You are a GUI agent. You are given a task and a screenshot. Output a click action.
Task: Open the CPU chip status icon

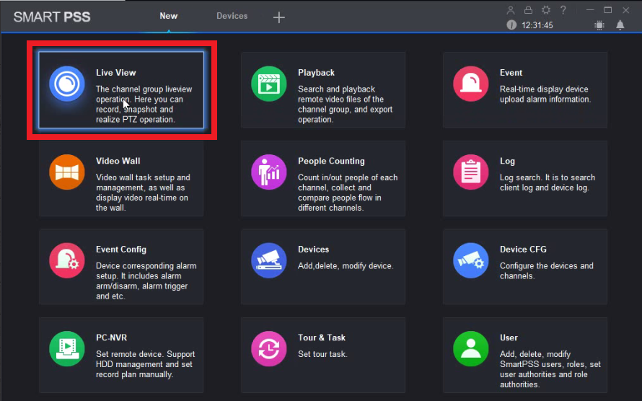pos(599,25)
